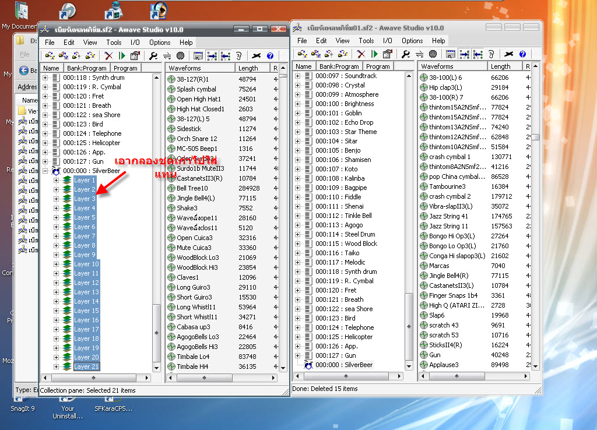Toggle right-pointing arrow pane button in left window
This screenshot has width=597, height=430.
(212, 56)
